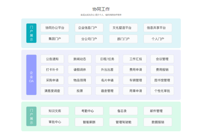
Task: Open 采购申请
Action: tap(52, 80)
